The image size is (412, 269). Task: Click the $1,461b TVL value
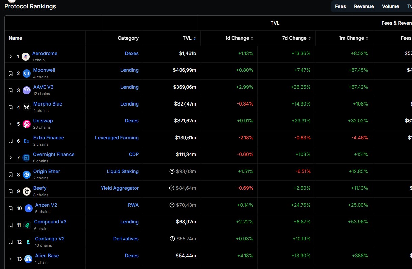188,53
